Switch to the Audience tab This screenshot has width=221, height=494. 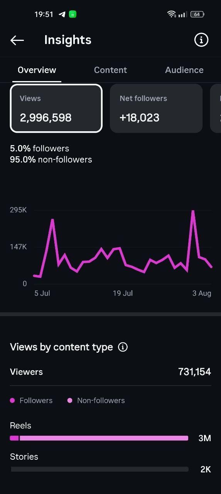184,70
